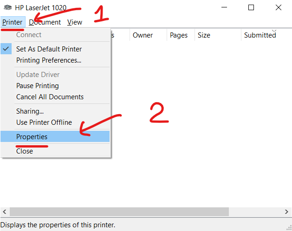Click the horizontal scrollbar thumb
The height and width of the screenshot is (231, 292).
(x=120, y=212)
